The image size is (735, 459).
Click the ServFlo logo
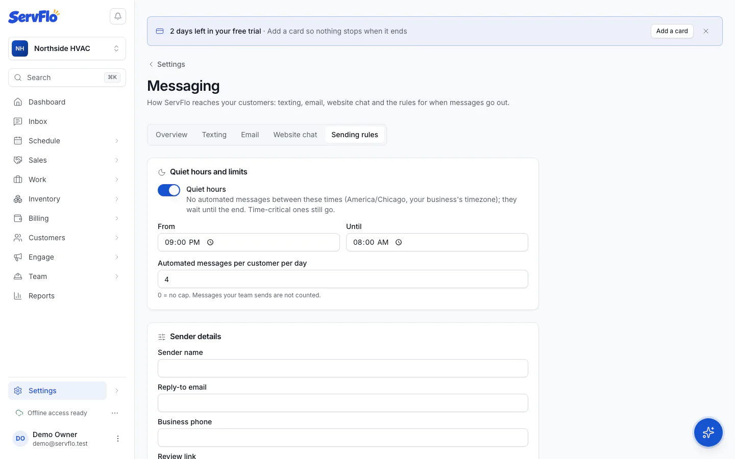[34, 16]
